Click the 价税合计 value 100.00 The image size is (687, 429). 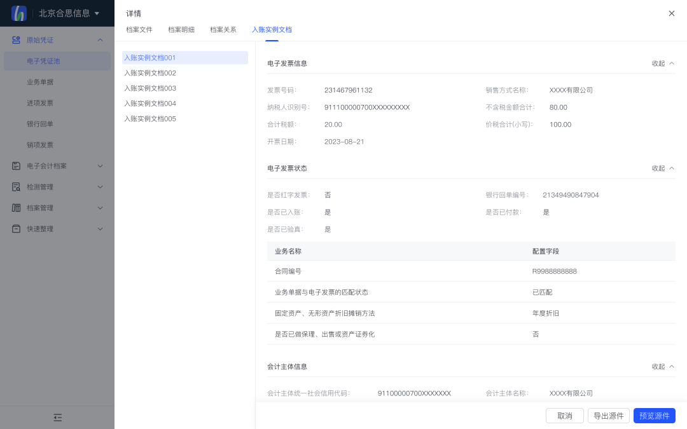coord(560,125)
